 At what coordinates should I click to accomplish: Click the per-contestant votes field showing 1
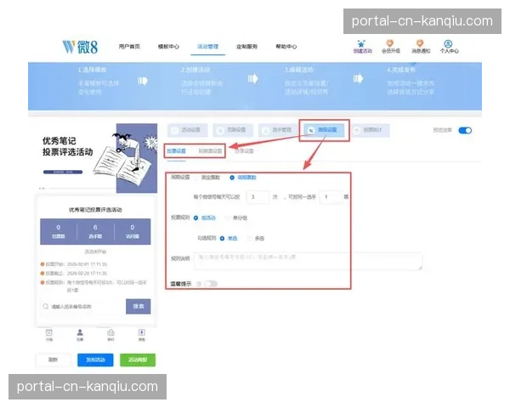331,197
